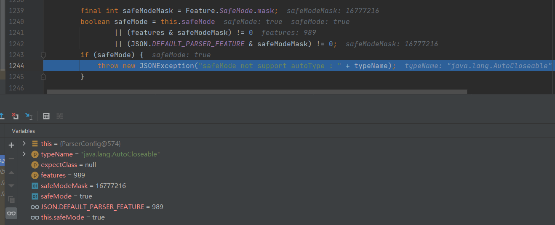Select the Variables panel tab
Screen dimensions: 555x225
(x=23, y=131)
